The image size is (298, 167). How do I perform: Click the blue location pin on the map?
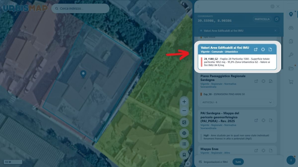(x=83, y=74)
